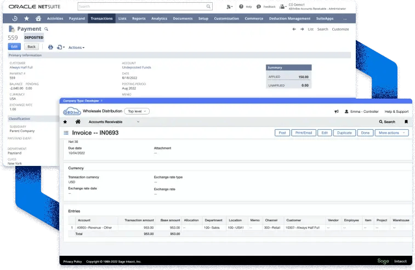Click the Account column header in Entries
The width and height of the screenshot is (415, 270).
coord(84,220)
